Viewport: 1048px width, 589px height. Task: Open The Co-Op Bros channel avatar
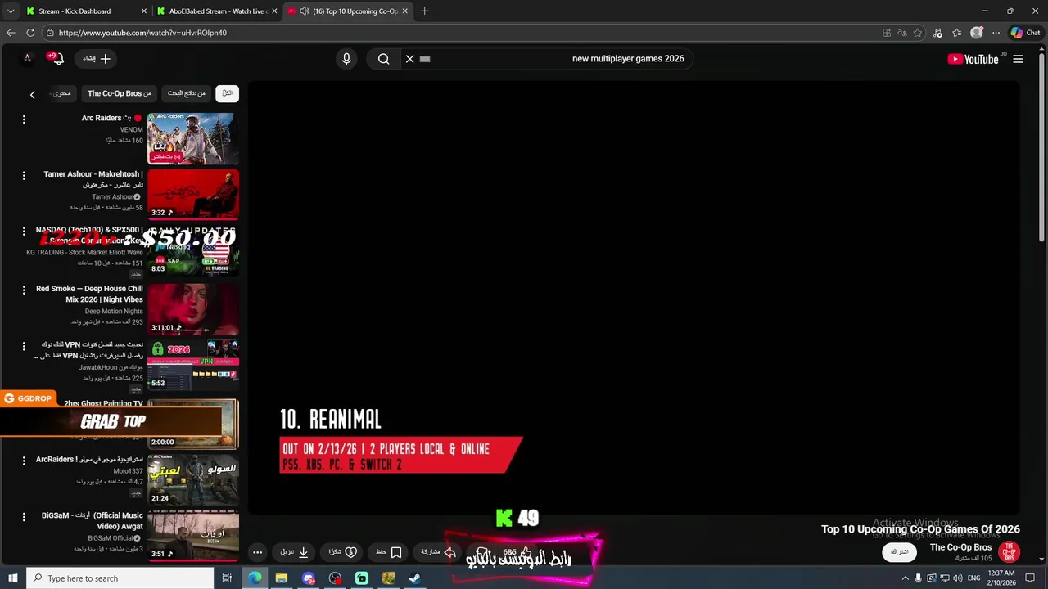click(1009, 552)
